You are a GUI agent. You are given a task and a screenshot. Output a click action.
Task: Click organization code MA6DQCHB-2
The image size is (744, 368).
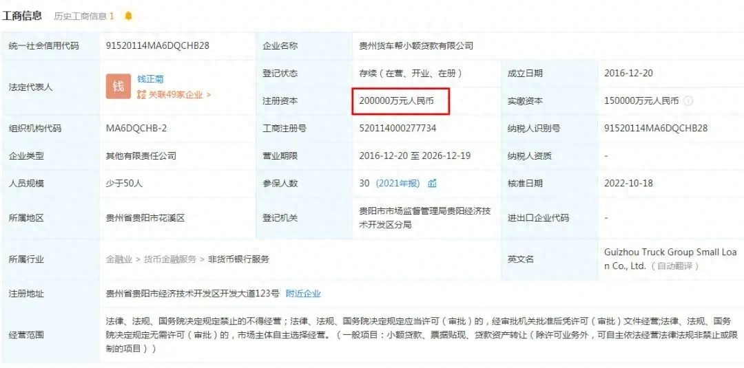tap(136, 129)
